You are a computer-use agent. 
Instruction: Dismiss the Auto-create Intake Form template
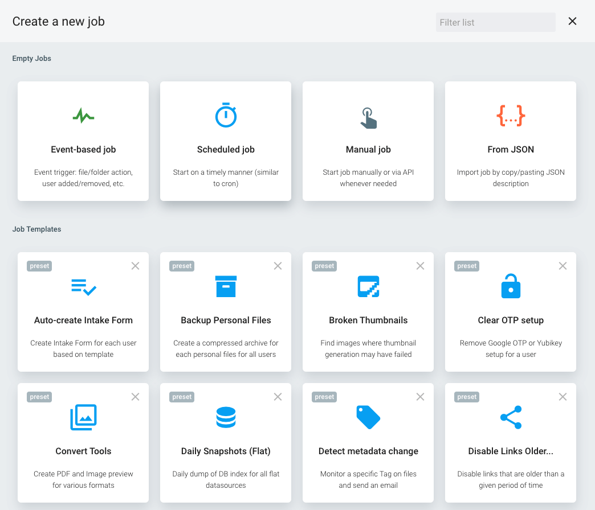click(x=136, y=266)
